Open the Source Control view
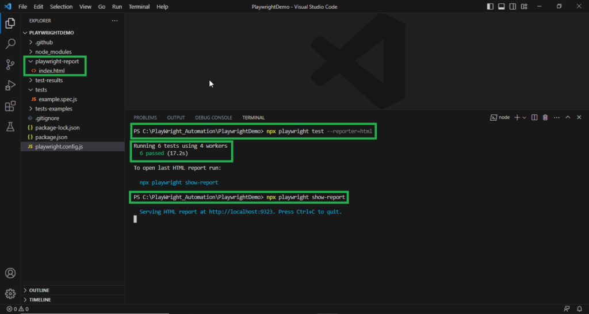 [x=10, y=64]
